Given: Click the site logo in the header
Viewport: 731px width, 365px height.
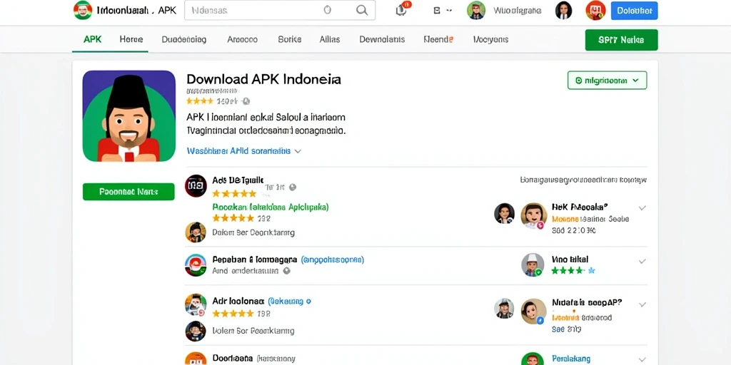Looking at the screenshot, I should click(x=83, y=10).
